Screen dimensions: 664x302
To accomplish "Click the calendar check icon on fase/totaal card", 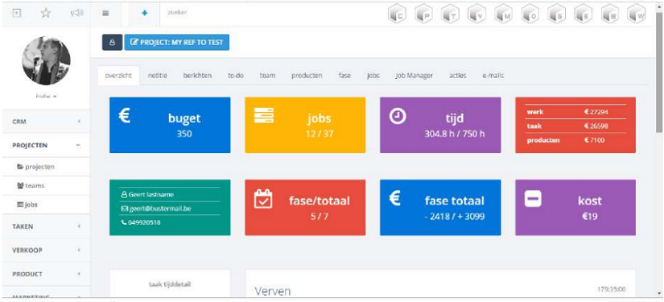I will (263, 199).
